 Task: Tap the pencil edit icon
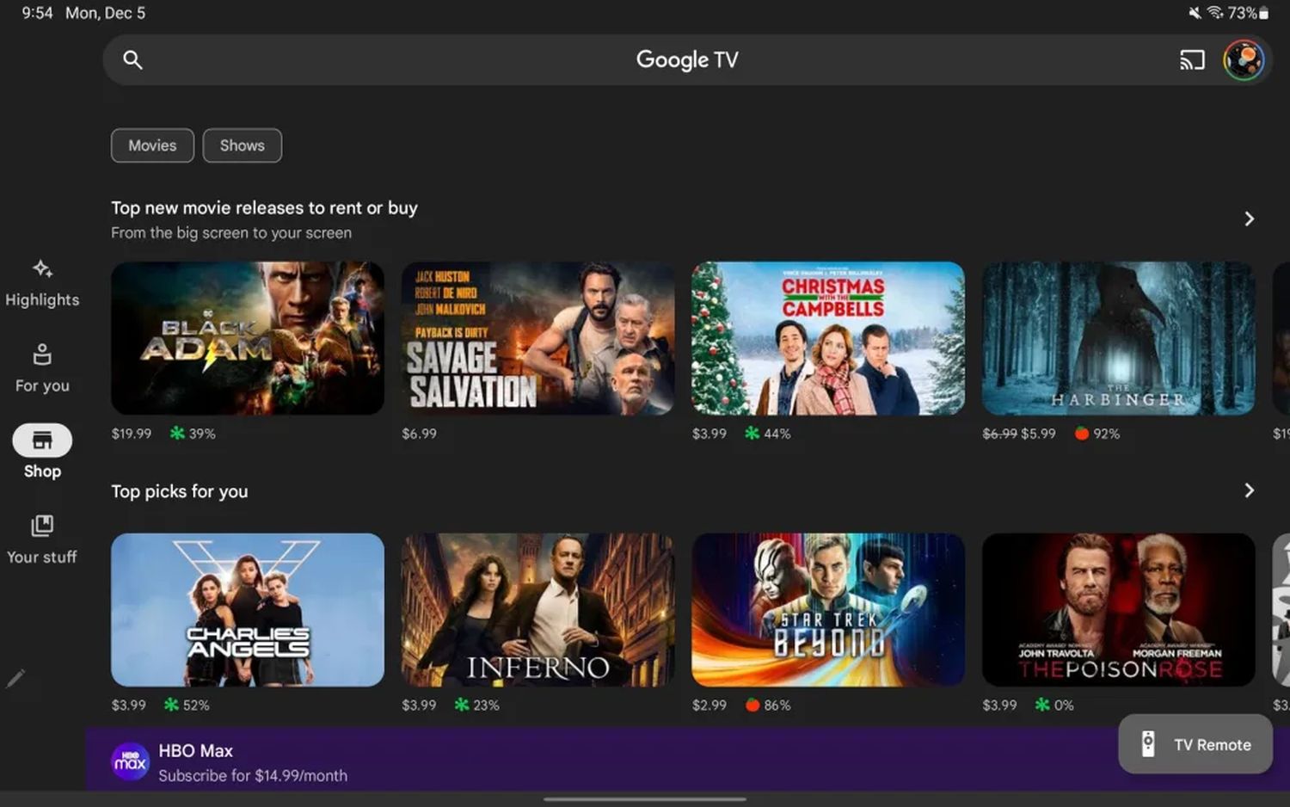[x=15, y=679]
